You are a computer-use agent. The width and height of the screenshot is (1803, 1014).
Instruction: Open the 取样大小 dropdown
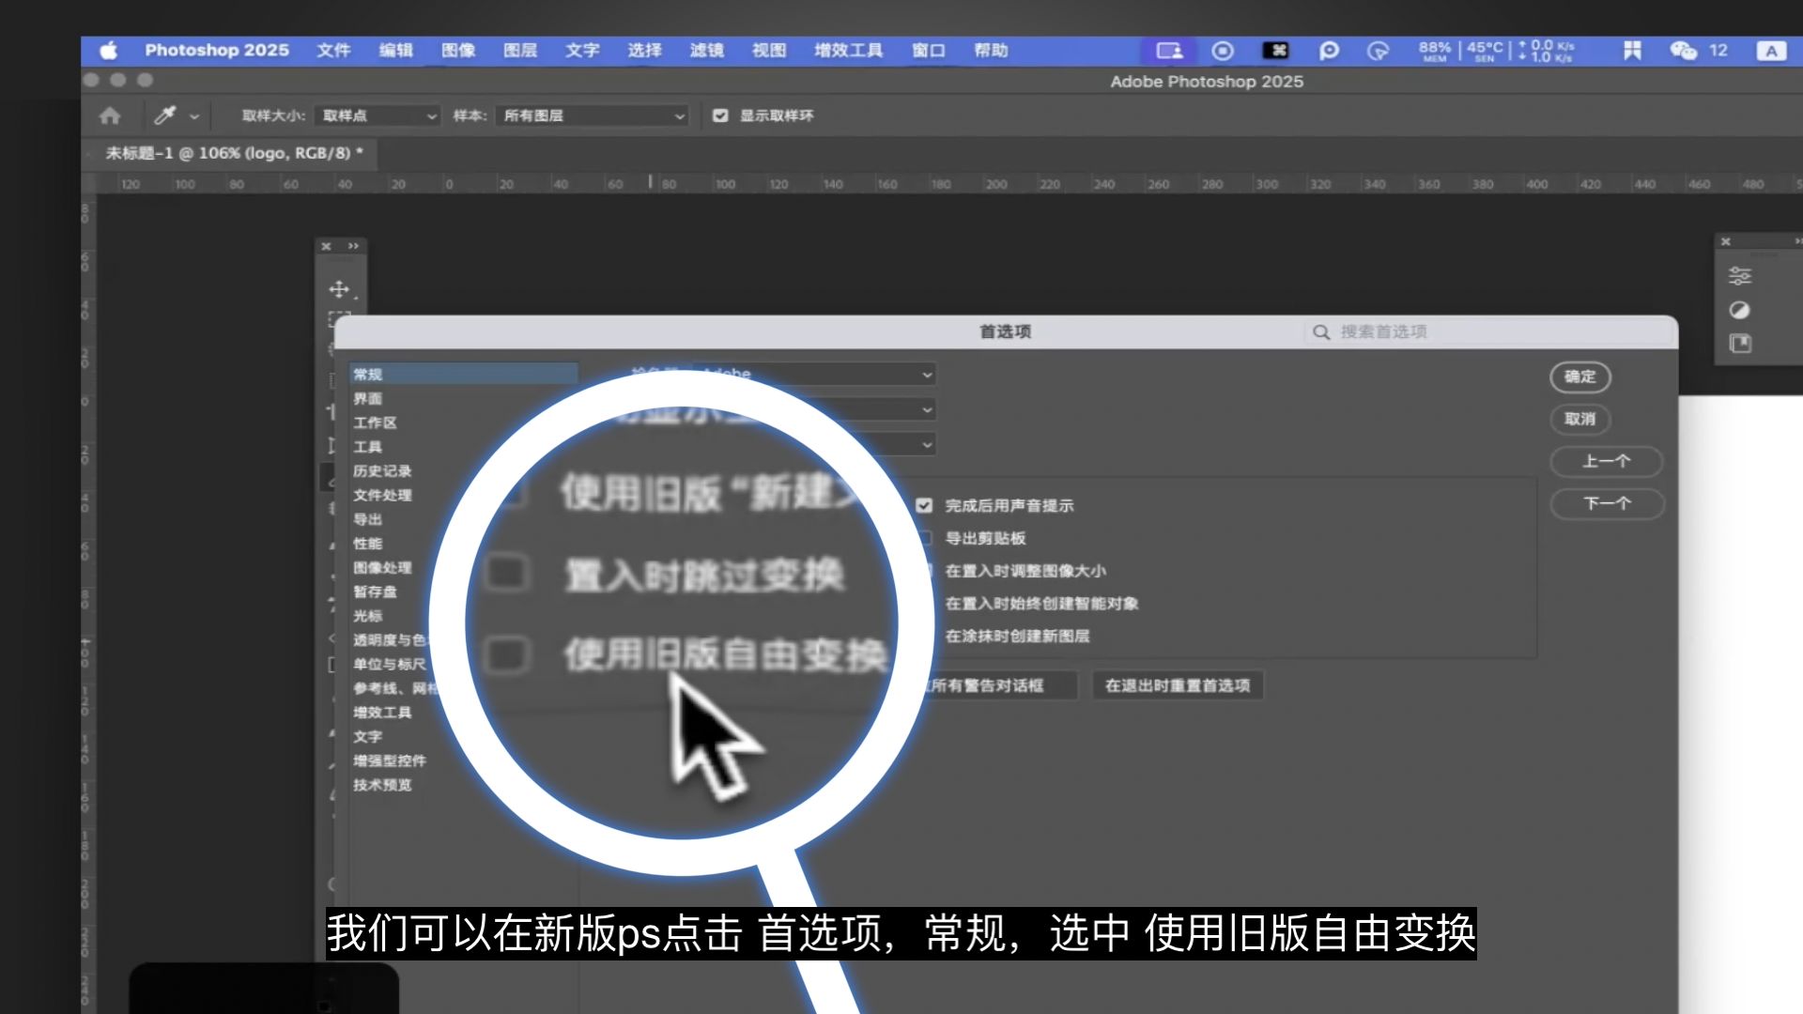coord(378,115)
